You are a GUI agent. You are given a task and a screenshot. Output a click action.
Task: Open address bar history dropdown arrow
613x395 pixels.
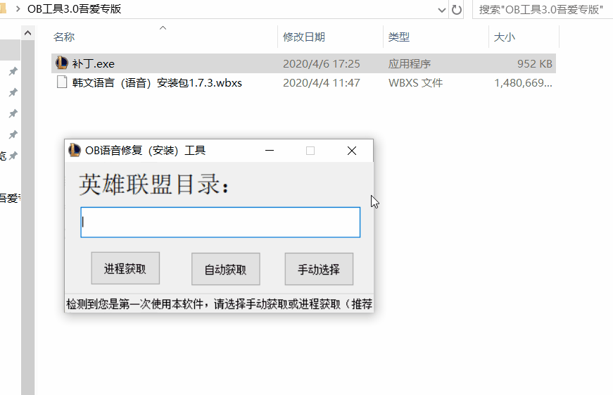pyautogui.click(x=442, y=10)
